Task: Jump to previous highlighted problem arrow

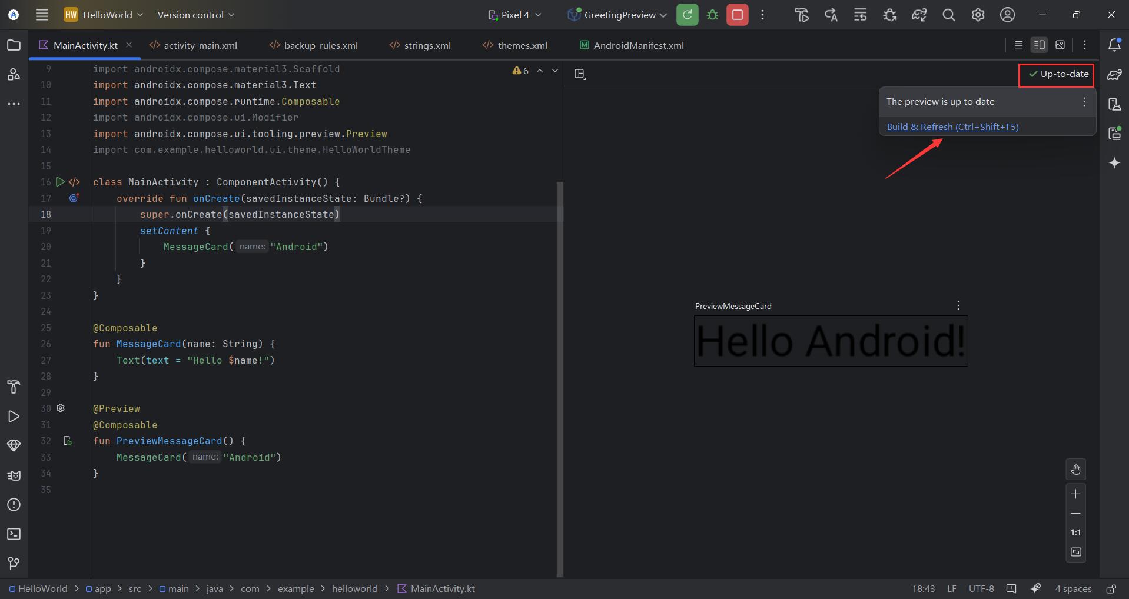Action: pos(540,71)
